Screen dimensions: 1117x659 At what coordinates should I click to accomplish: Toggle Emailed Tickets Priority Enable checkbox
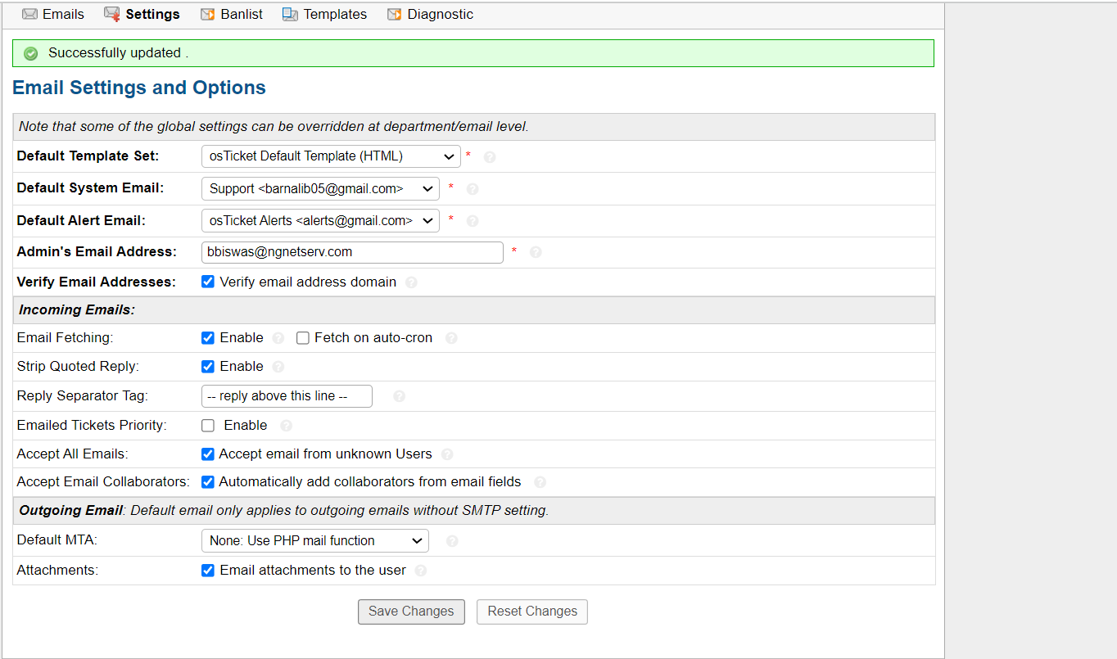click(208, 426)
